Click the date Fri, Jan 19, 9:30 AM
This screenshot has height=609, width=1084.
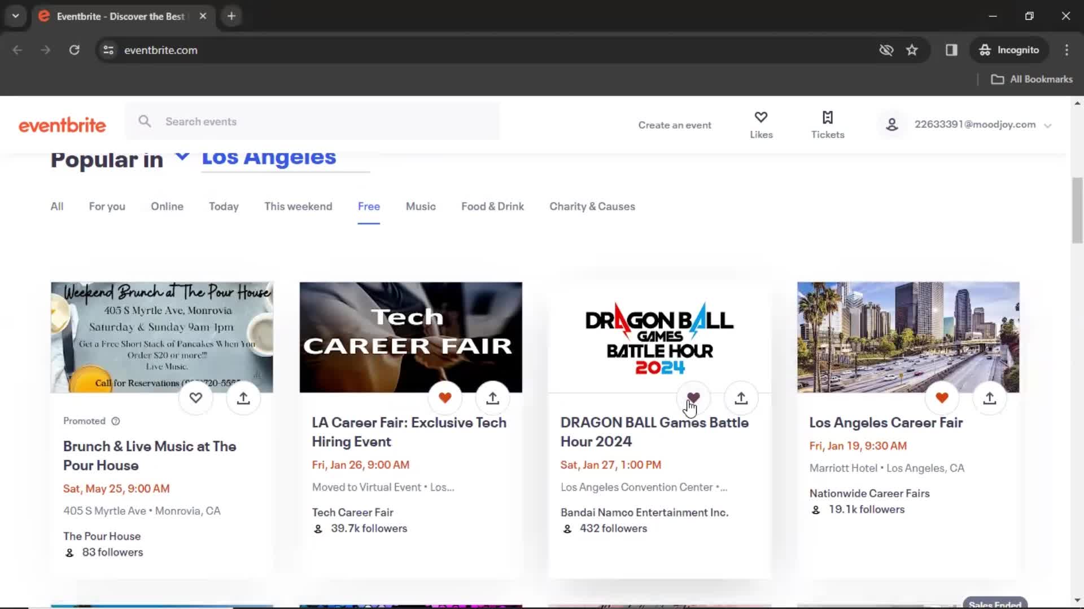coord(858,445)
